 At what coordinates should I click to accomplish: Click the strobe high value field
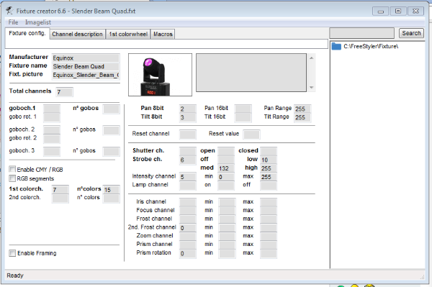point(269,168)
